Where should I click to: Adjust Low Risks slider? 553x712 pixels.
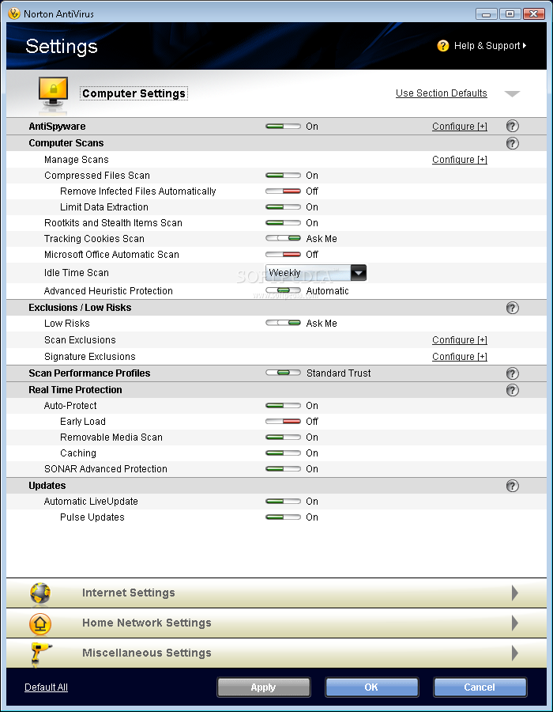(x=283, y=323)
